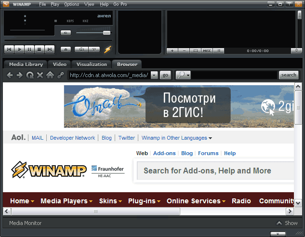The image size is (305, 237).
Task: Switch to the Video tab
Action: [x=60, y=65]
